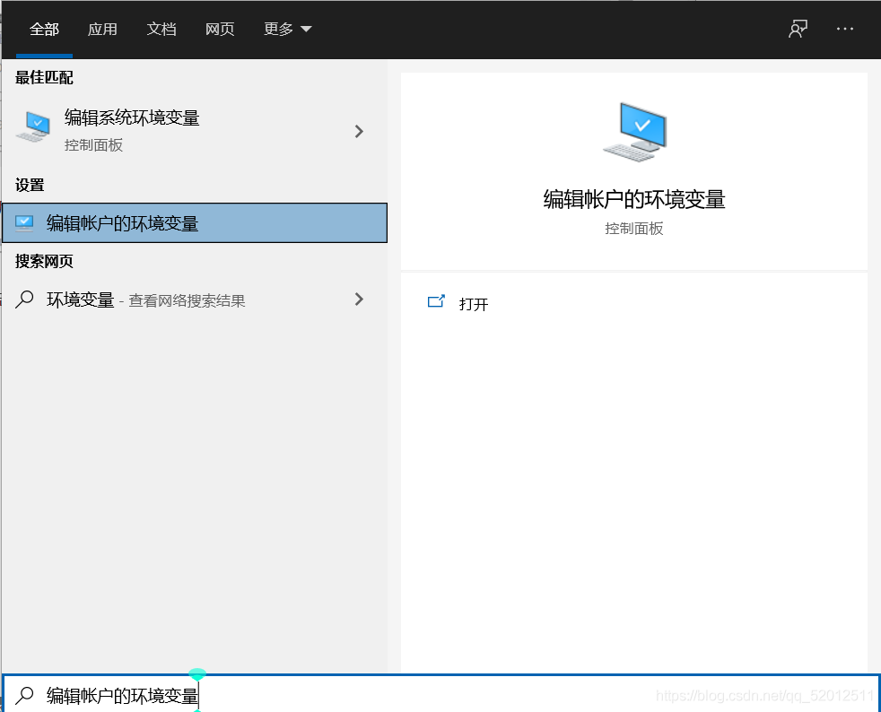Click the computer icon beside 编辑系统环境变量
The width and height of the screenshot is (881, 712).
coord(33,126)
